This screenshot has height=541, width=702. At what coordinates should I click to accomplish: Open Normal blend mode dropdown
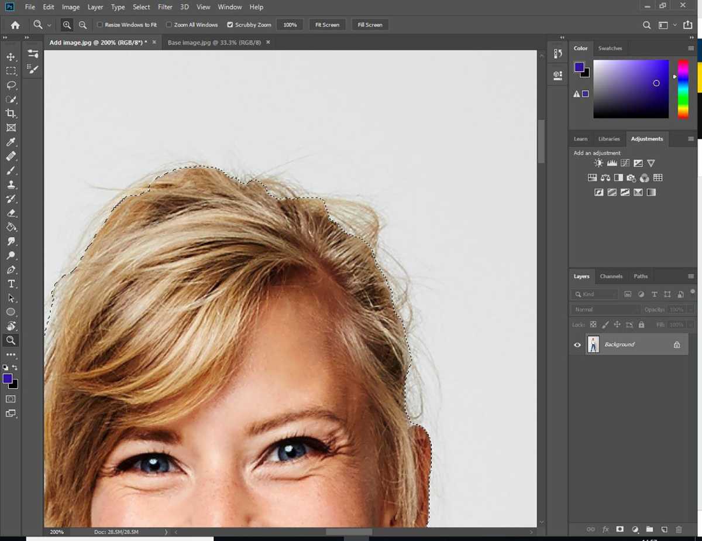(606, 309)
